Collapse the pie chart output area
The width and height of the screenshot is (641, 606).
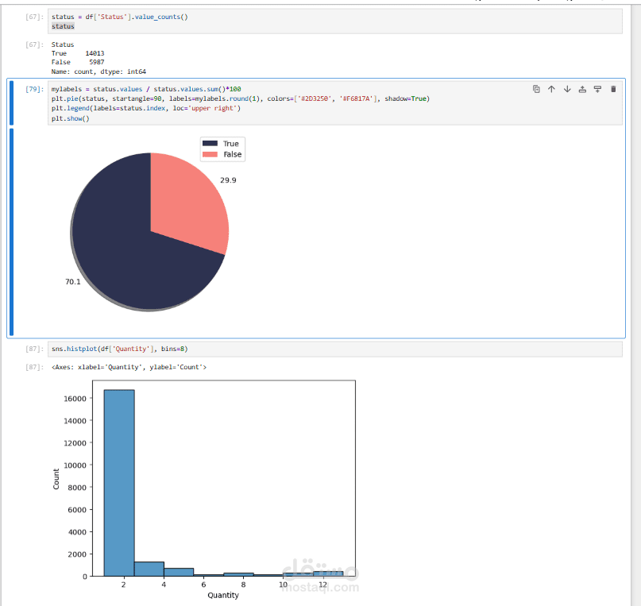point(11,232)
